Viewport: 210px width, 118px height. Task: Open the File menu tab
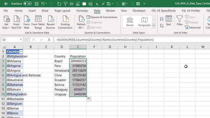click(6, 11)
